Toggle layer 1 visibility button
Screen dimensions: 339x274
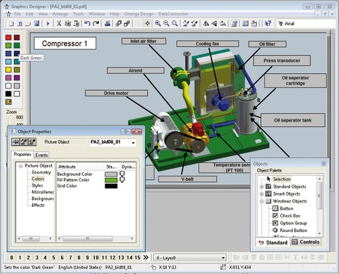[20, 258]
